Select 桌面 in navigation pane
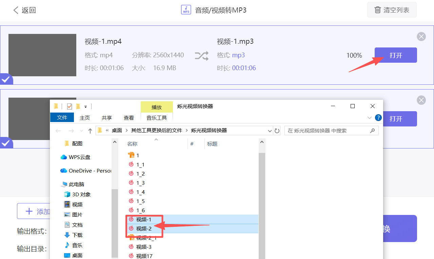This screenshot has height=259, width=434. 73,255
